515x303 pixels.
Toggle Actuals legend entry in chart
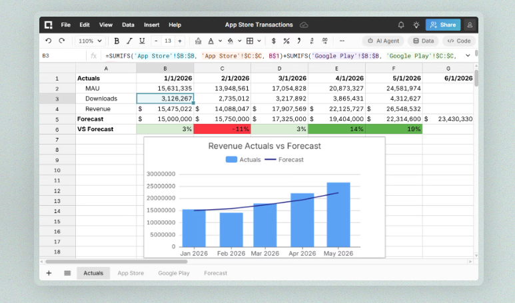[x=243, y=160]
